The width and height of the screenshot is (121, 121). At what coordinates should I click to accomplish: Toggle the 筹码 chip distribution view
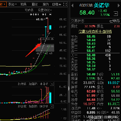click(x=23, y=4)
